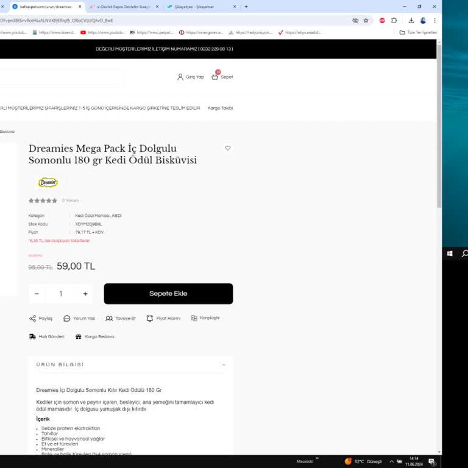
Task: Switch to the e-Devlet Kapısı tab
Action: pyautogui.click(x=124, y=7)
